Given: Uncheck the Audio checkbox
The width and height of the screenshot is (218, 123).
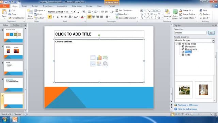Looking at the screenshot, I should point(183,55).
